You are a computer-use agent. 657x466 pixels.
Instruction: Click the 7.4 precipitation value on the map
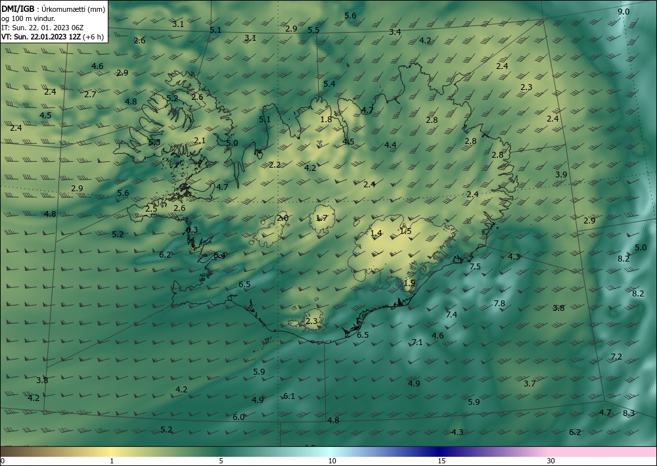click(451, 314)
